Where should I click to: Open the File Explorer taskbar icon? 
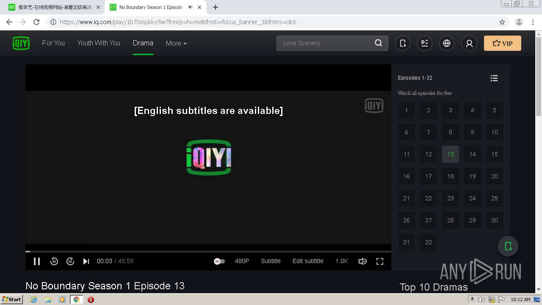[48, 299]
